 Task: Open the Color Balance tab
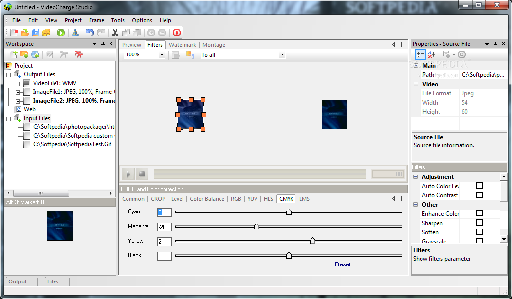(207, 199)
